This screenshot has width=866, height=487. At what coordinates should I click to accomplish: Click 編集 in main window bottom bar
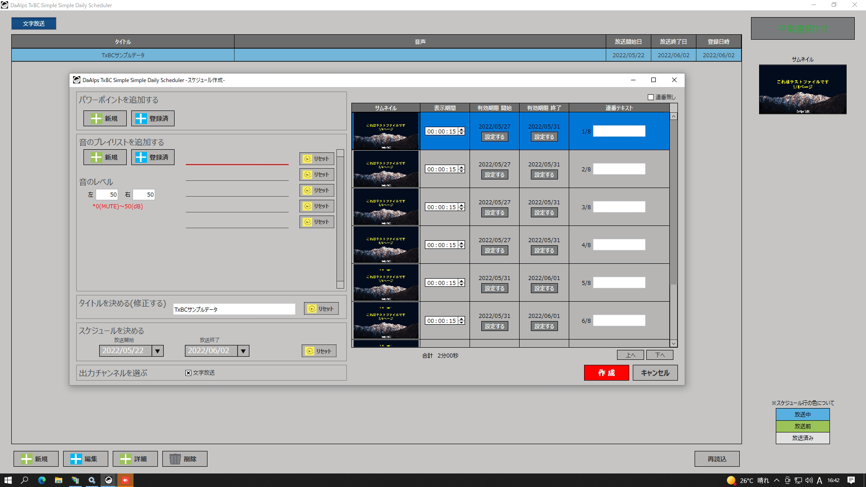[x=86, y=459]
